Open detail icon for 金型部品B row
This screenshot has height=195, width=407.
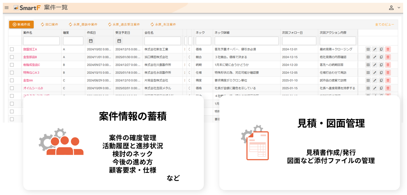coord(368,57)
